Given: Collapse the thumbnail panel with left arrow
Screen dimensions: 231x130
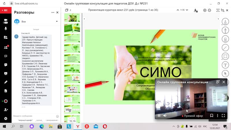Looking at the screenshot, I should pyautogui.click(x=84, y=19).
